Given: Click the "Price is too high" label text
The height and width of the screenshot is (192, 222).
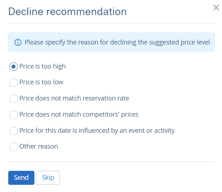Looking at the screenshot, I should [42, 66].
